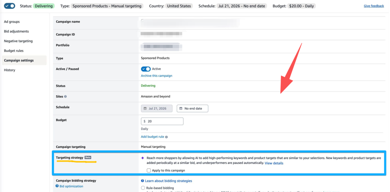Click question icon beside Bid optimization
The image size is (390, 192).
coord(57,186)
